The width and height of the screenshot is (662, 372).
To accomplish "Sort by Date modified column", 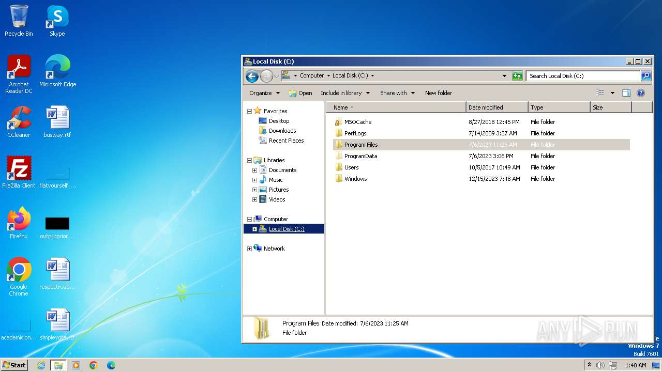I will [x=497, y=107].
